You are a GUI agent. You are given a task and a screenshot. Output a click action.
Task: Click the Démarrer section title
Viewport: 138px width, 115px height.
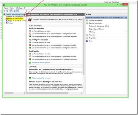tap(33, 67)
